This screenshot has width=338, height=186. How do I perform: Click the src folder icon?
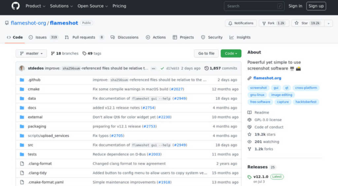coord(22,145)
